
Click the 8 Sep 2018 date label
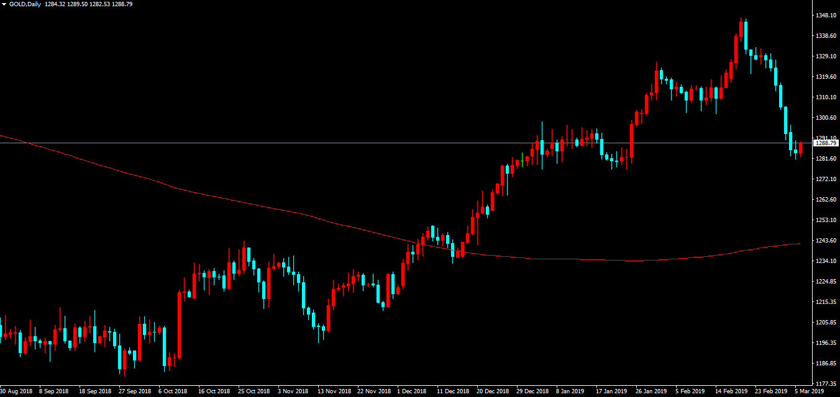[53, 391]
